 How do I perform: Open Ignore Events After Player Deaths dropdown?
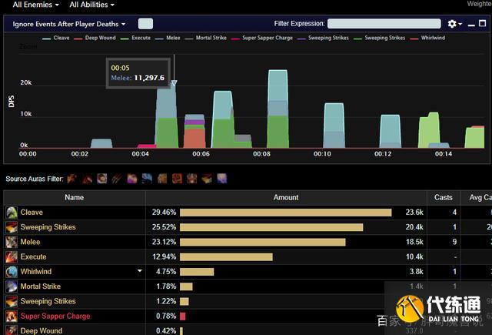(x=68, y=24)
